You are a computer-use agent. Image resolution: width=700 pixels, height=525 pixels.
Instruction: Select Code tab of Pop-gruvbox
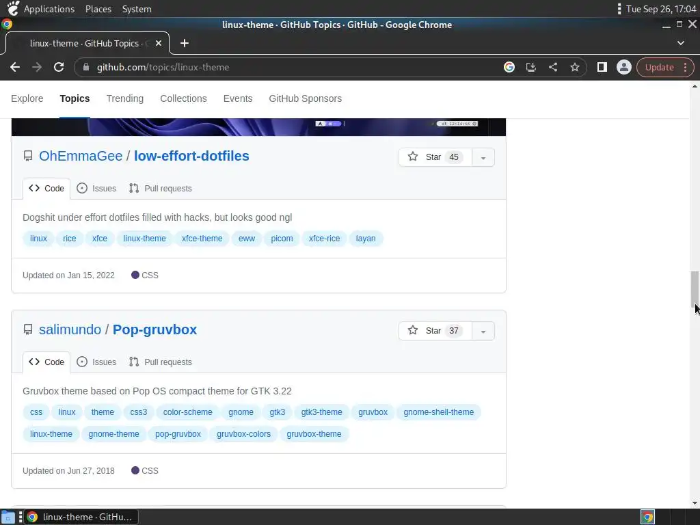click(x=46, y=362)
